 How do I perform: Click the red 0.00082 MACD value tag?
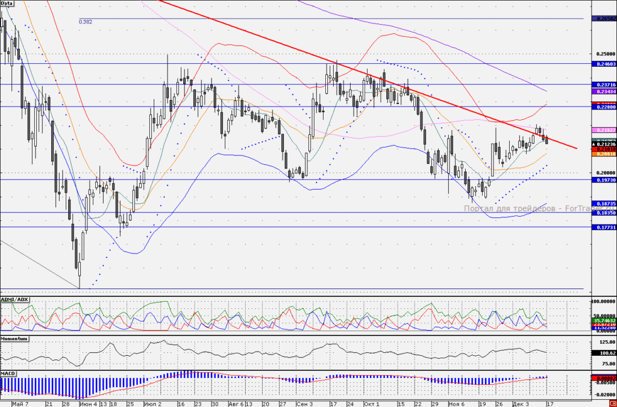(x=604, y=378)
